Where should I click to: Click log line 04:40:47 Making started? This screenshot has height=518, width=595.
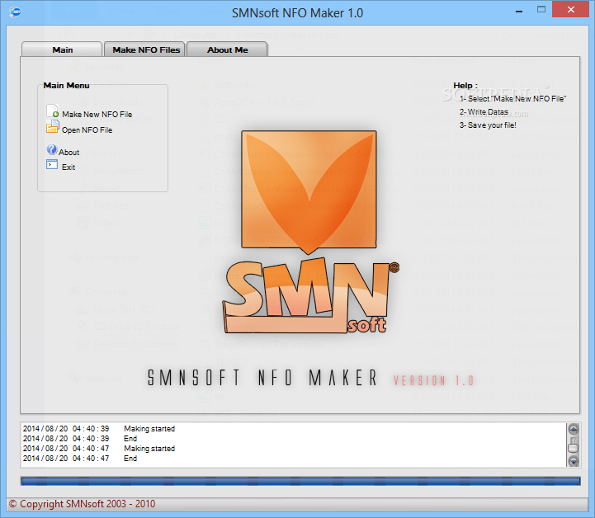pos(99,448)
